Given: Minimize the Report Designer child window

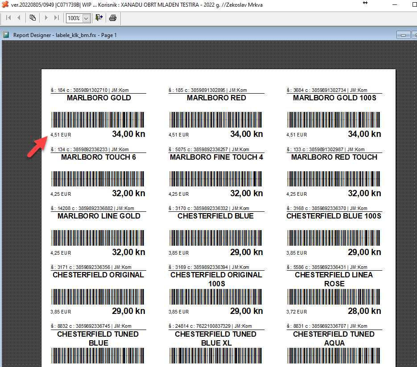Looking at the screenshot, I should tap(404, 35).
